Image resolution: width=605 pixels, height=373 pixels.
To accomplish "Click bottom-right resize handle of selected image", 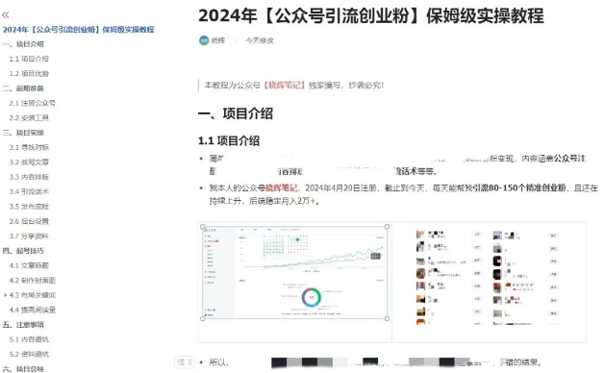I will click(387, 318).
